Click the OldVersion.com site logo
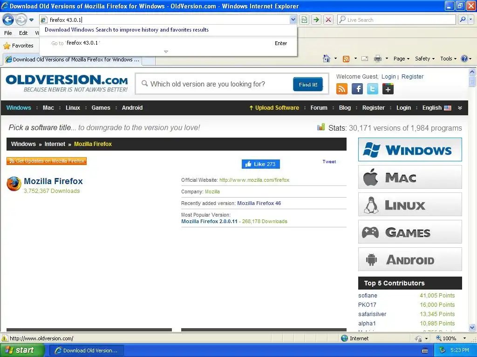The height and width of the screenshot is (357, 477). pyautogui.click(x=67, y=83)
